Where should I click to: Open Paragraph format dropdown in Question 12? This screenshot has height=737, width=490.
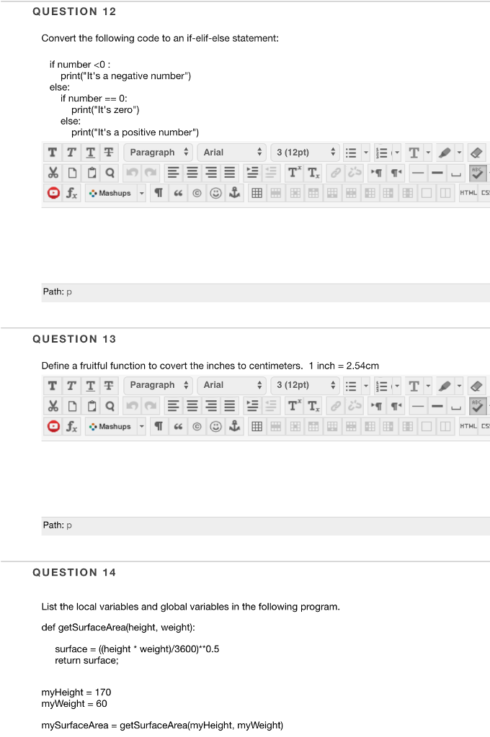point(158,153)
